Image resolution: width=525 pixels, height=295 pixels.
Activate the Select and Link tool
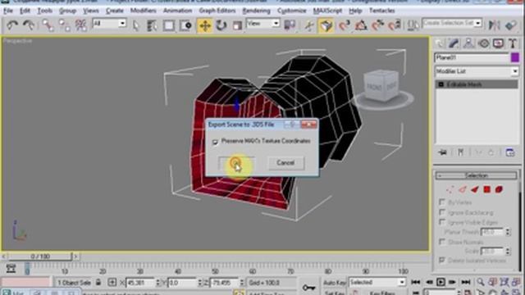[48, 25]
